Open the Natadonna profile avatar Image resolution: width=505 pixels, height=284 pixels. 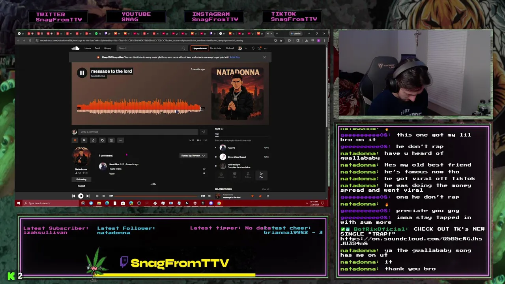click(81, 157)
